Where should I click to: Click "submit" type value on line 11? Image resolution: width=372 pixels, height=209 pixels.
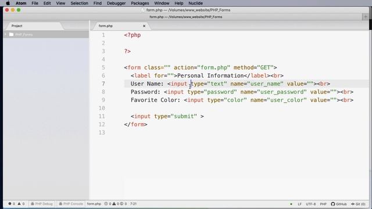pyautogui.click(x=184, y=116)
